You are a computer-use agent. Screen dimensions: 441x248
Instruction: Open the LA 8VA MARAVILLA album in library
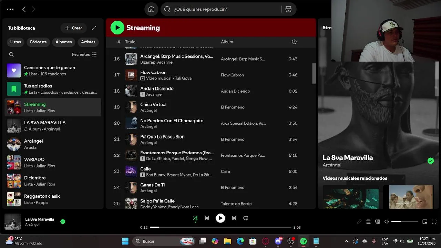(53, 125)
